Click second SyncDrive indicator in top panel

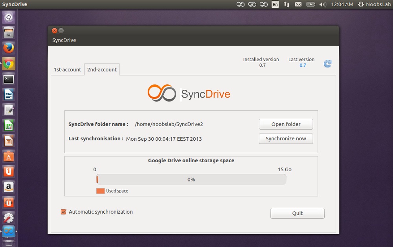click(252, 4)
